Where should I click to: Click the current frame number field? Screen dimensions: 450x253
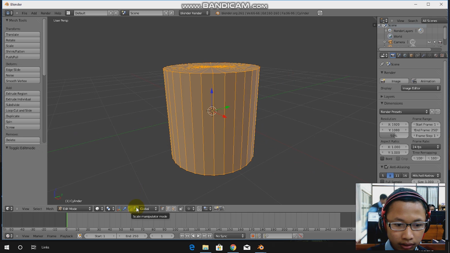[x=162, y=236]
